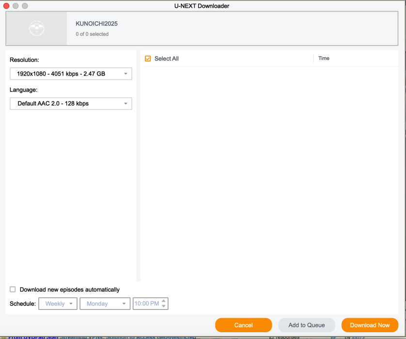Open the Monday day dropdown
406x339 pixels.
(105, 304)
